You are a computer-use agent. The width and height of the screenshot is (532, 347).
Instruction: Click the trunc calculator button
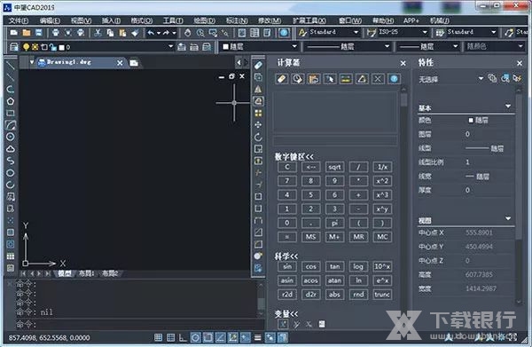382,295
